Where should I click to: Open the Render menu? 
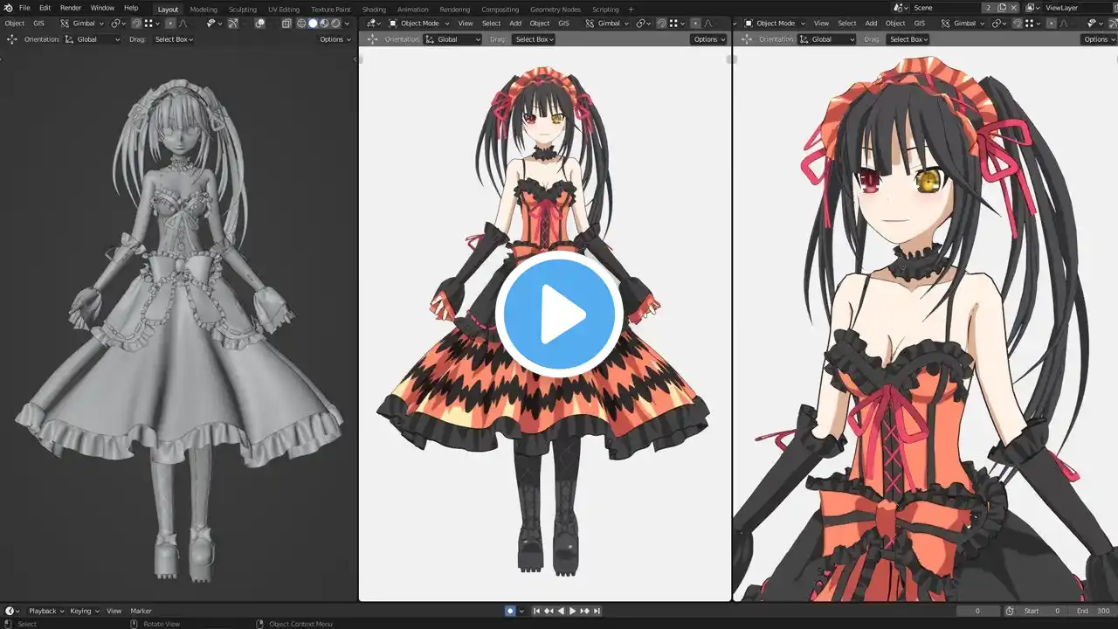pos(71,8)
